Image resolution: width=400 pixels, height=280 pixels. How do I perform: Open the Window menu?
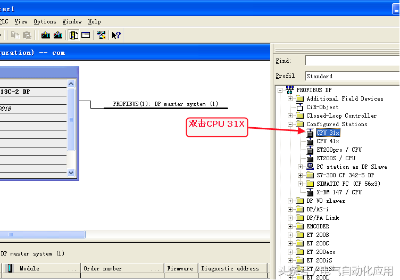[72, 21]
